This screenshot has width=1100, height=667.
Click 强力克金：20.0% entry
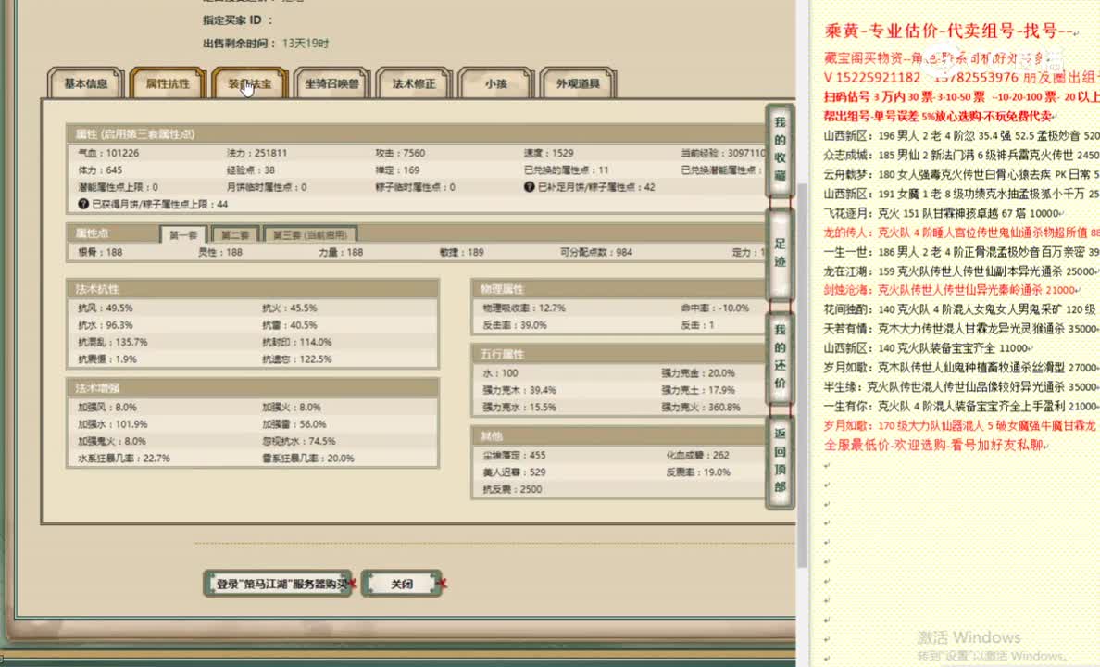698,372
